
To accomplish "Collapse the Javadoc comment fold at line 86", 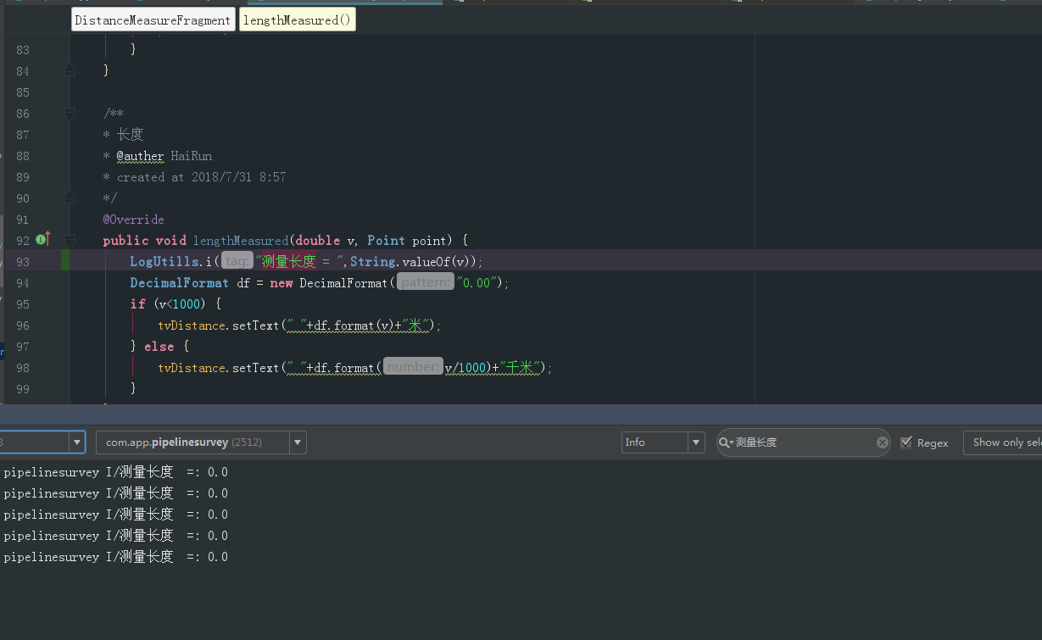I will coord(70,114).
